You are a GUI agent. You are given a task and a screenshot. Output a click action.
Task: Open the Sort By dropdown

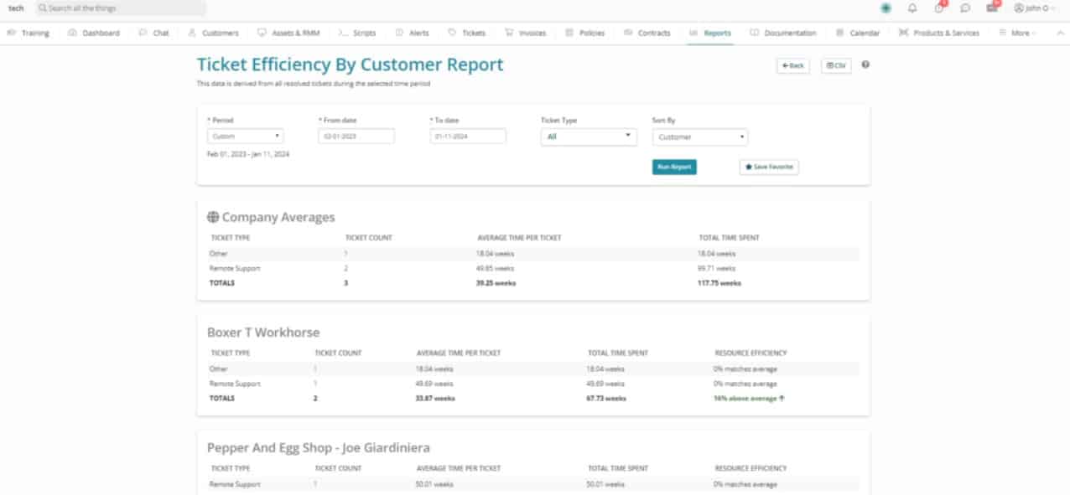coord(700,137)
